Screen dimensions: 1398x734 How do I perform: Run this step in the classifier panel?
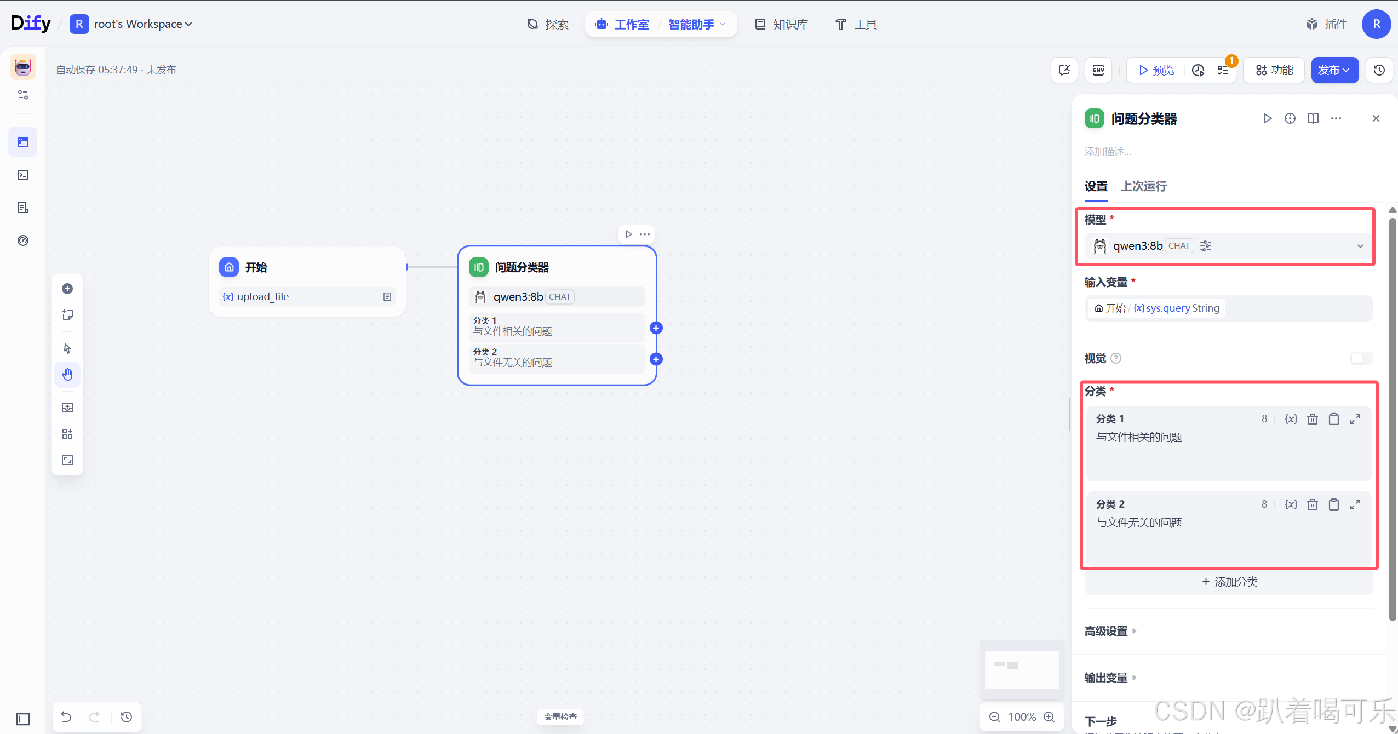coord(1267,118)
